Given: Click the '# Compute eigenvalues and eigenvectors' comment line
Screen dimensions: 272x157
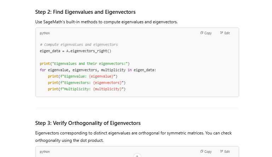Looking at the screenshot, I should click(79, 45).
